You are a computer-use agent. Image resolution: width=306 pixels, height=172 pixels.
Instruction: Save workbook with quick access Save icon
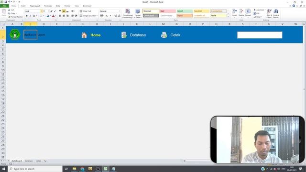click(6, 2)
